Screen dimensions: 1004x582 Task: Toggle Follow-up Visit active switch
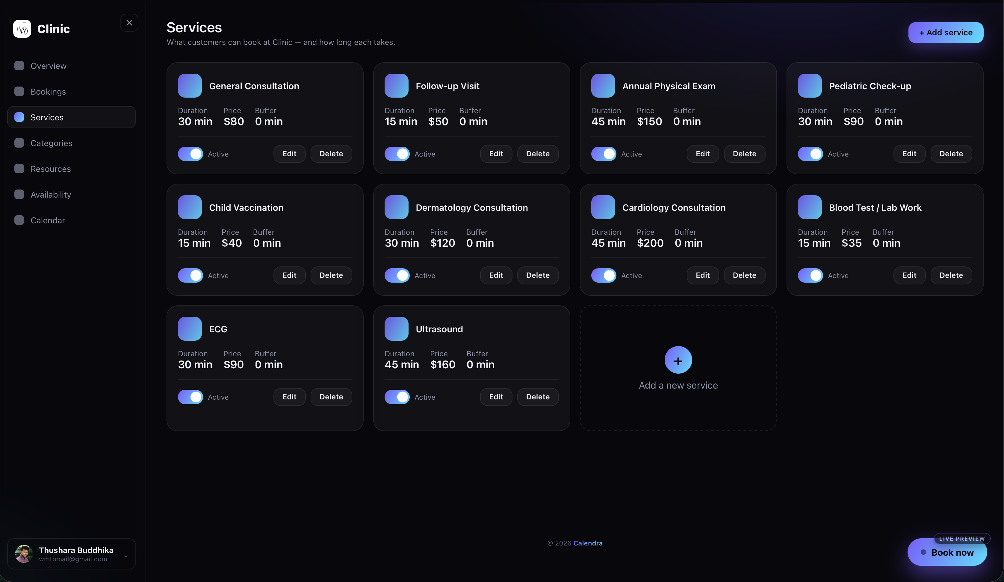[397, 154]
